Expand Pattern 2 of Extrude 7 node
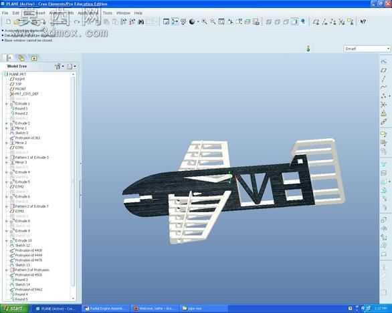Screen dimensions: 392x313 coord(7,206)
